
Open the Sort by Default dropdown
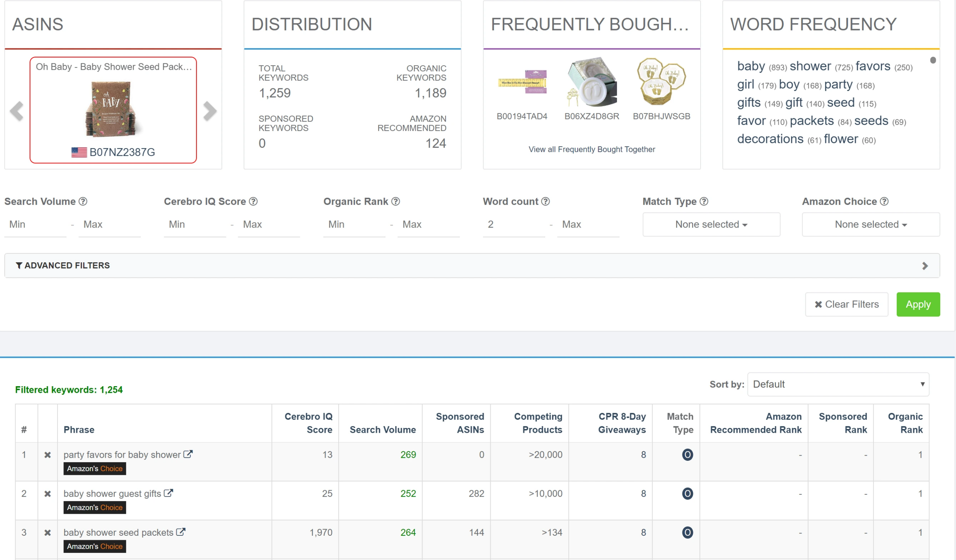point(838,384)
